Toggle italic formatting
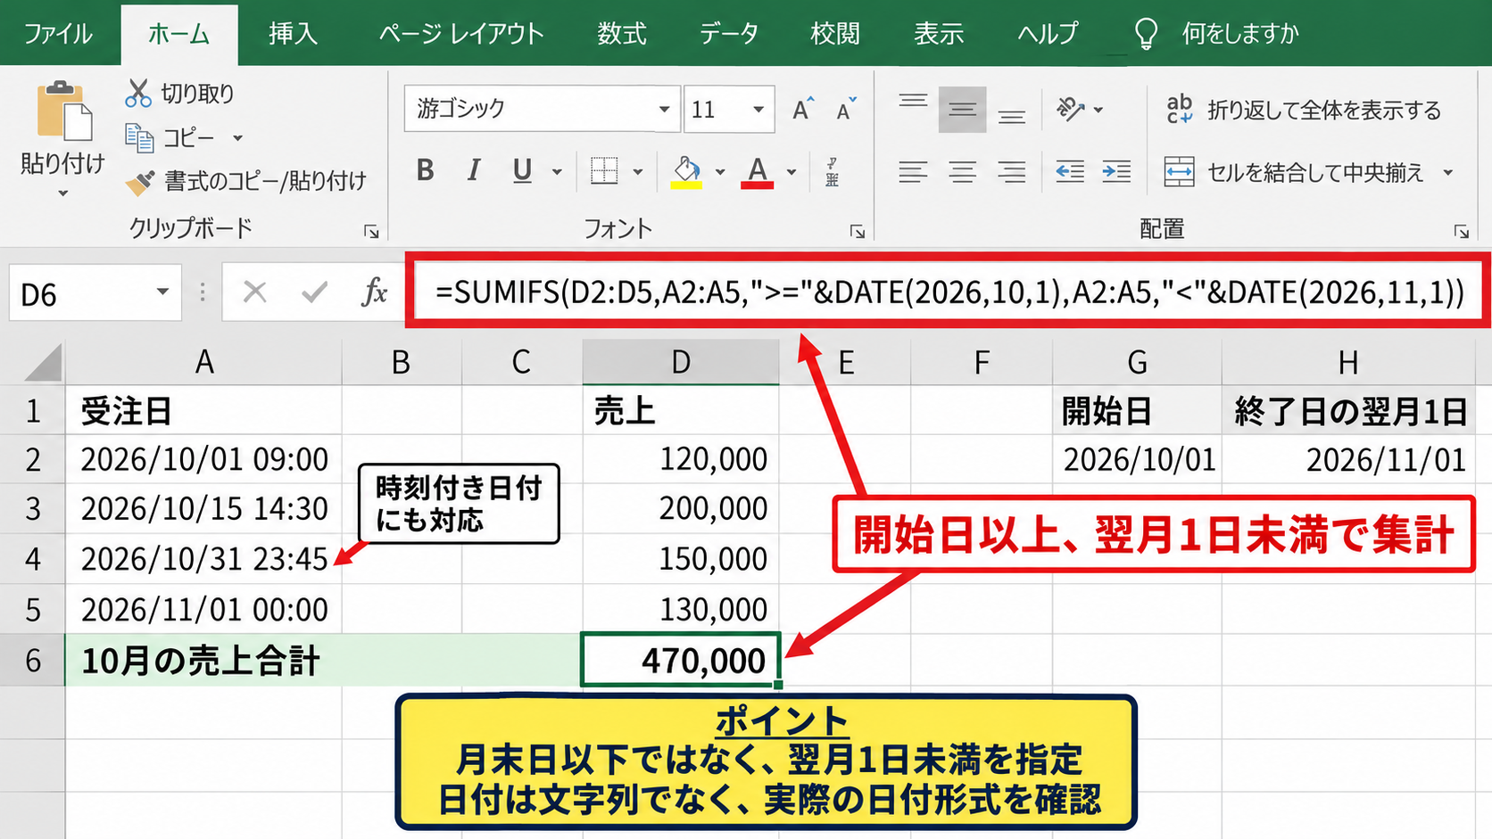Image resolution: width=1492 pixels, height=839 pixels. pyautogui.click(x=474, y=170)
